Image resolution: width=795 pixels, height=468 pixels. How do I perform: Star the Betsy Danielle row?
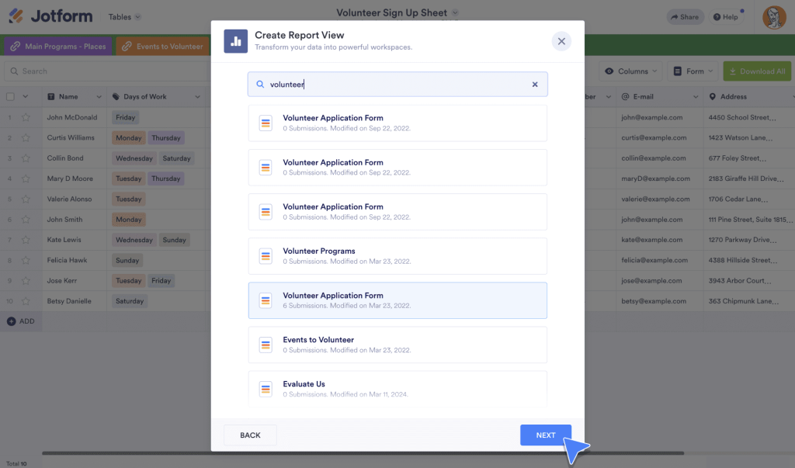[26, 301]
